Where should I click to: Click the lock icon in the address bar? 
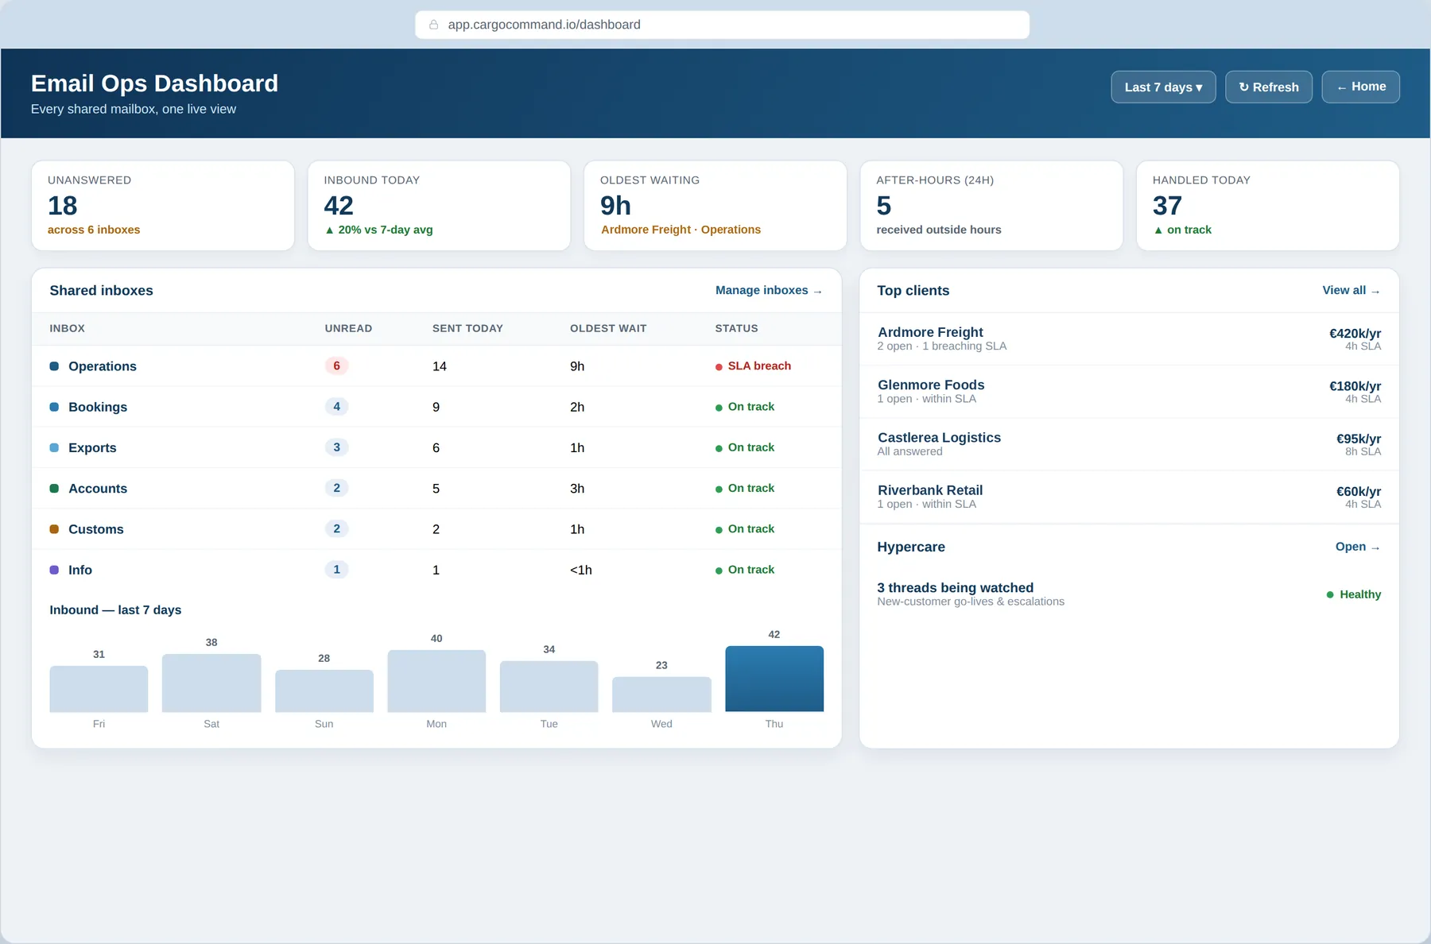coord(434,25)
